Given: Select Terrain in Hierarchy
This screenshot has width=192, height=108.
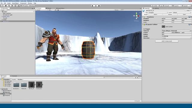Looking at the screenshot, I should (5, 18).
